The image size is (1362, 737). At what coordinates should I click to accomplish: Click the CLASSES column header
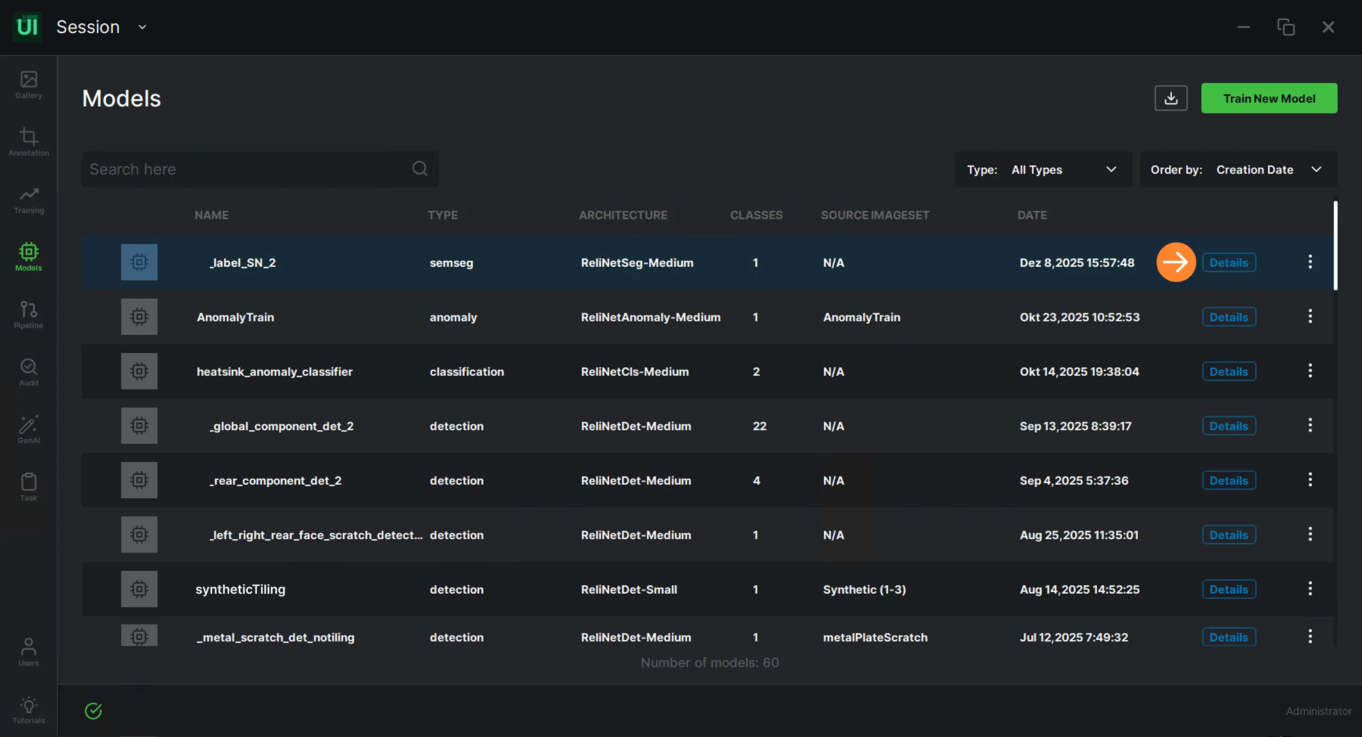point(756,215)
